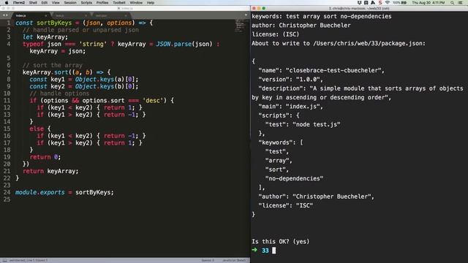Click the Spotlight search icon in menu bar

pos(452,3)
